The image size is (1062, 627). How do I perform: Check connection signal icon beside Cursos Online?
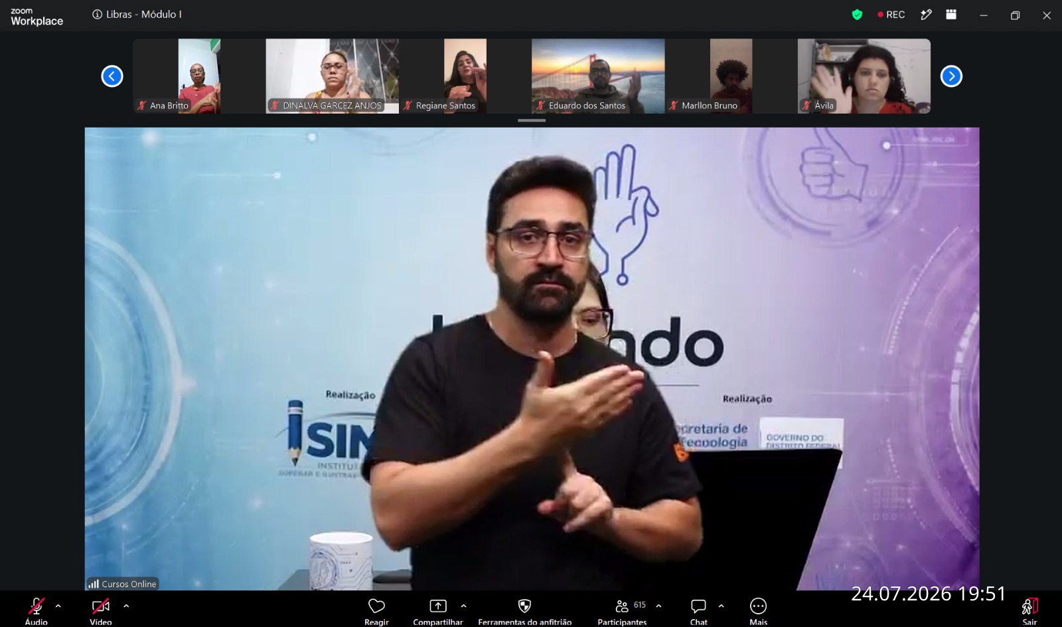tap(94, 584)
